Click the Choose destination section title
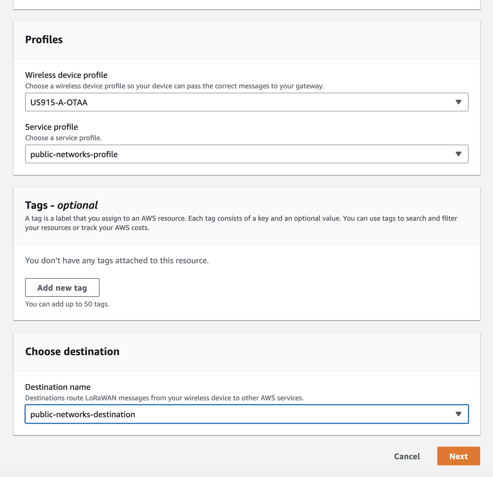Image resolution: width=493 pixels, height=477 pixels. (72, 351)
